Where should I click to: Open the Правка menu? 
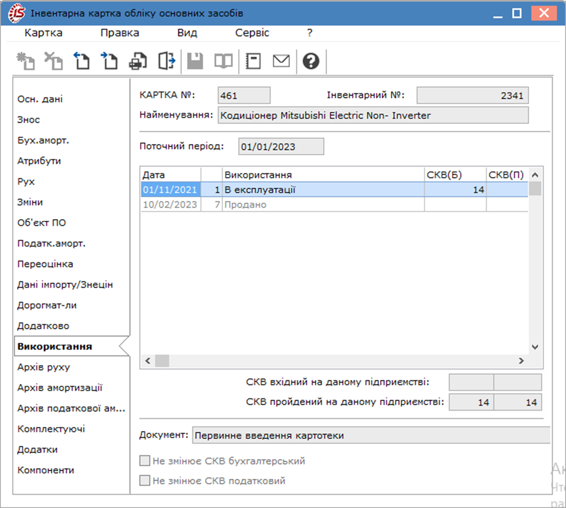point(119,33)
